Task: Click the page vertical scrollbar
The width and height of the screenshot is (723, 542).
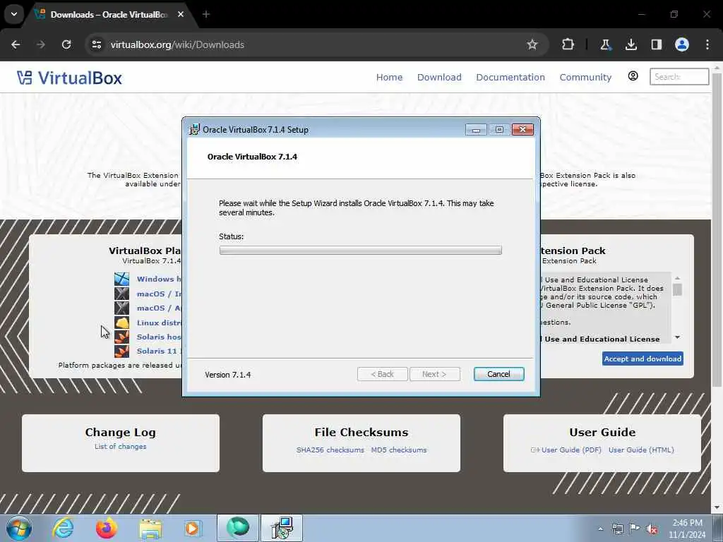Action: (x=717, y=231)
